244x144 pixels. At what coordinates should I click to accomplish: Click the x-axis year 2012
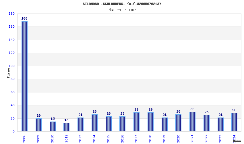point(66,139)
